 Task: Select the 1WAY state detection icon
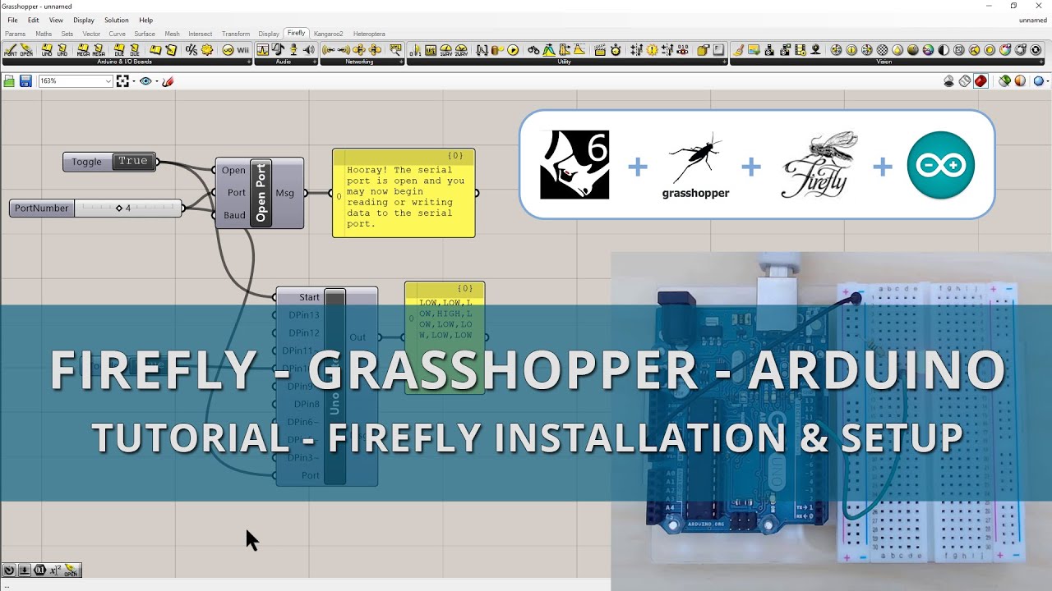click(446, 50)
